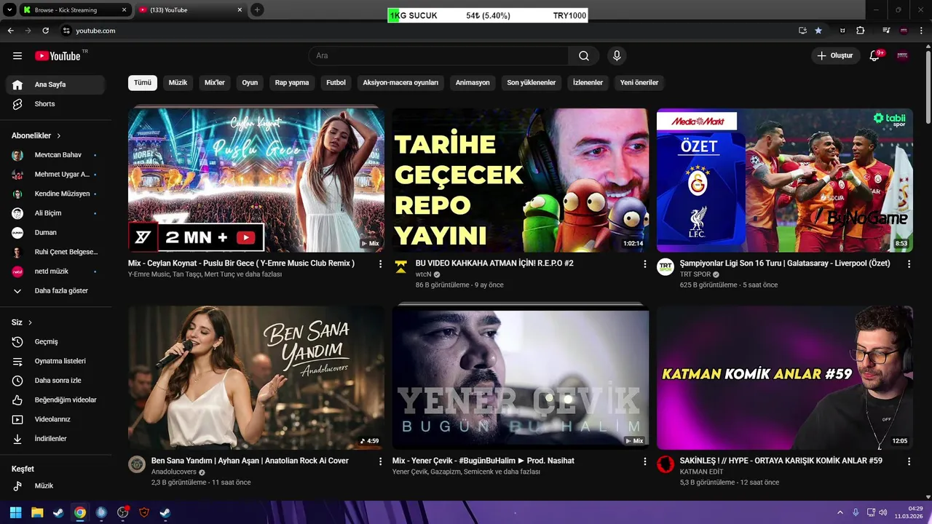Start voice search with the microphone icon

pyautogui.click(x=617, y=56)
